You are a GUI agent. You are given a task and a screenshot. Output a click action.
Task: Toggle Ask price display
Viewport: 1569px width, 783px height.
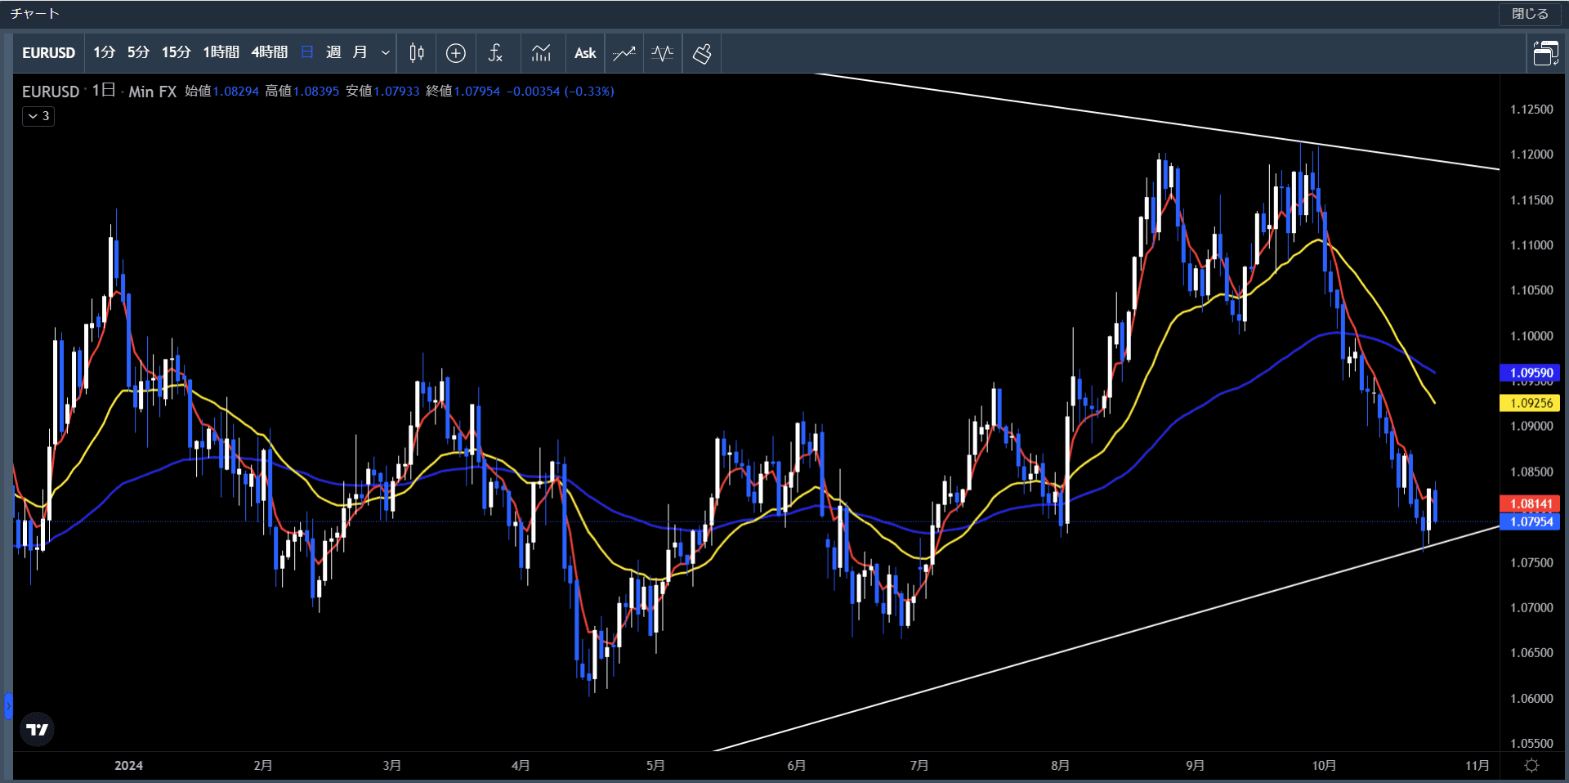click(585, 53)
